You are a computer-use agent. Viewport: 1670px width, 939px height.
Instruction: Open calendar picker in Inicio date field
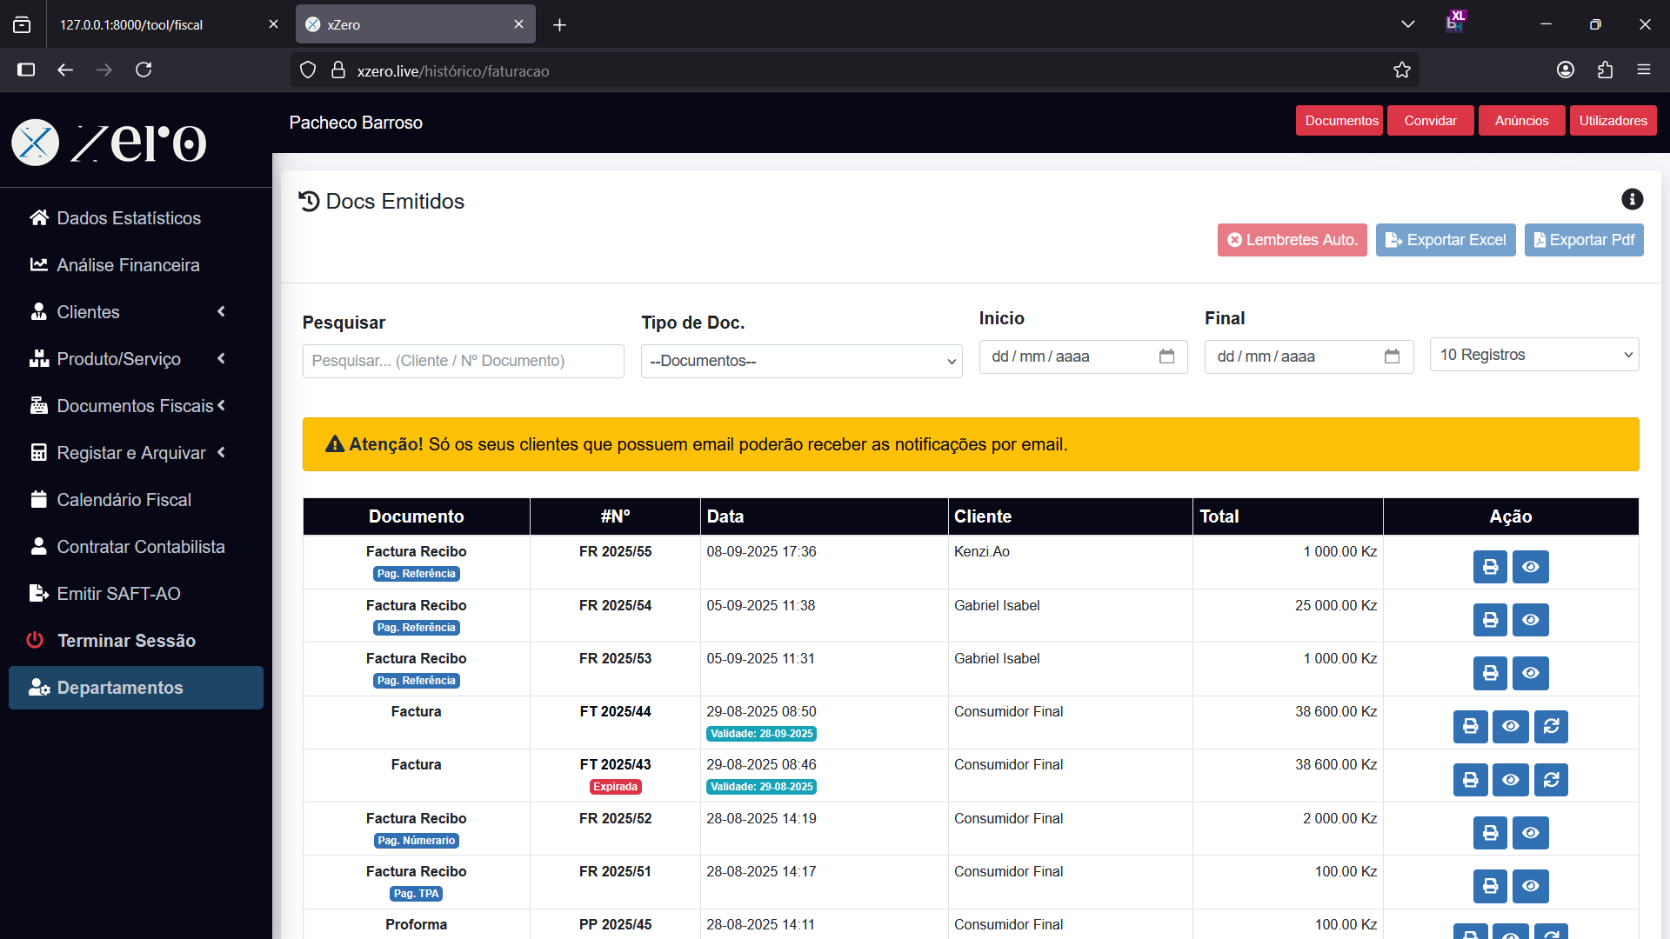(1166, 356)
